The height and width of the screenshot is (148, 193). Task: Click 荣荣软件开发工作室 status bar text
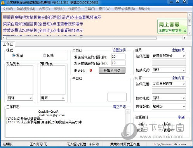point(125,144)
